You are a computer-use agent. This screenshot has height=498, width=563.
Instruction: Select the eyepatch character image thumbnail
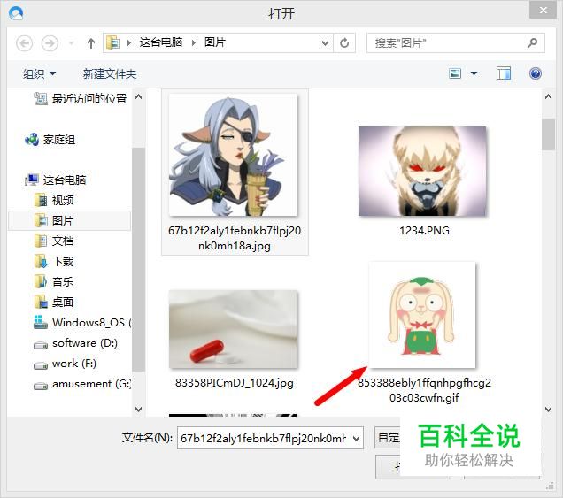click(x=233, y=155)
